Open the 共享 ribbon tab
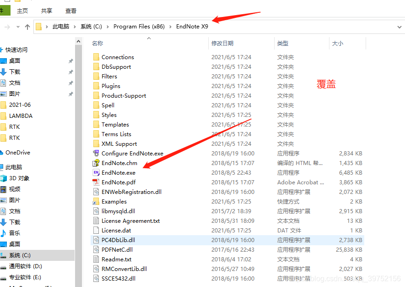The image size is (405, 287). 47,11
